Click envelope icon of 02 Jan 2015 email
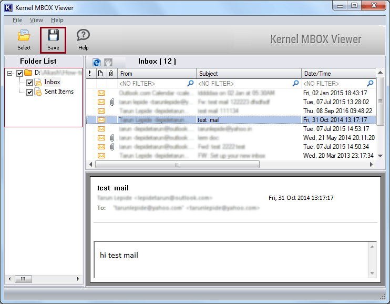 [101, 93]
